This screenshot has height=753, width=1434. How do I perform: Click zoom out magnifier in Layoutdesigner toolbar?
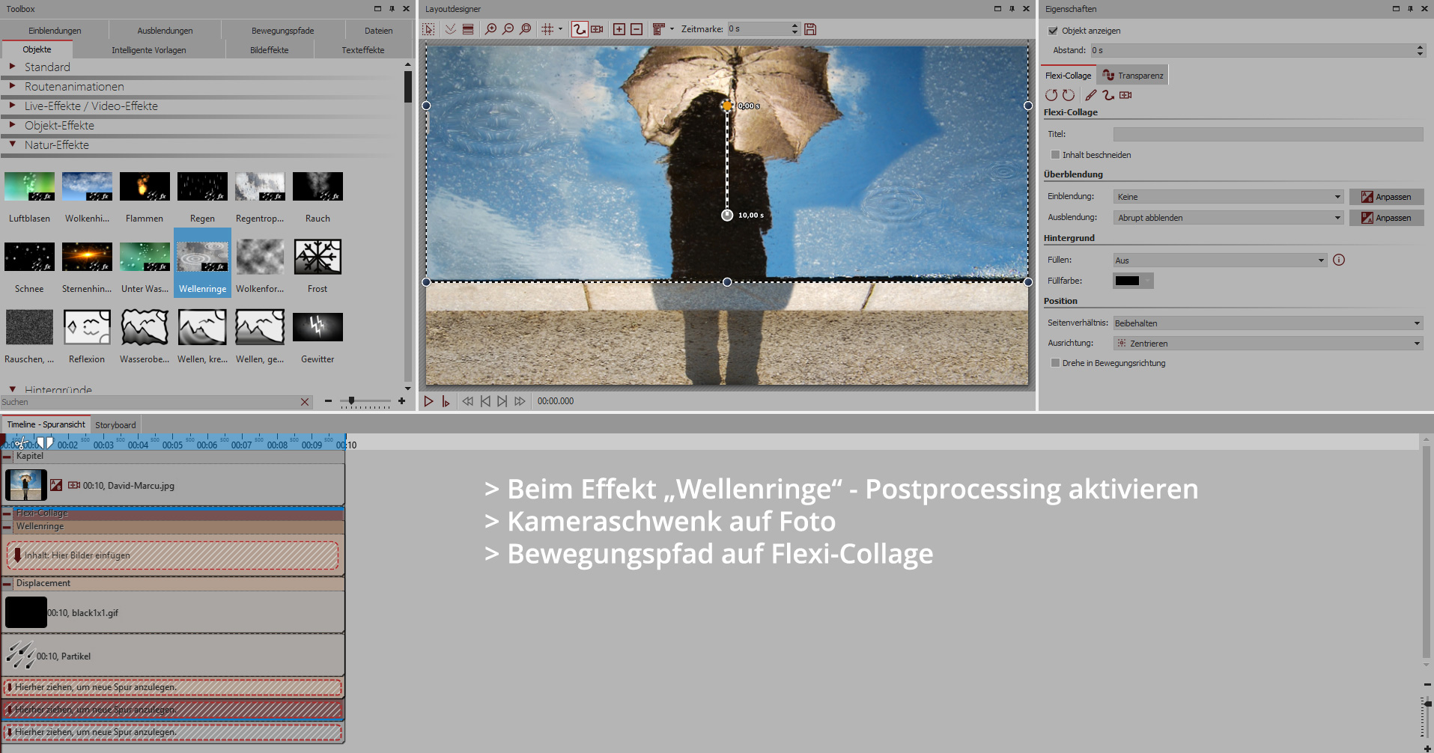[508, 29]
